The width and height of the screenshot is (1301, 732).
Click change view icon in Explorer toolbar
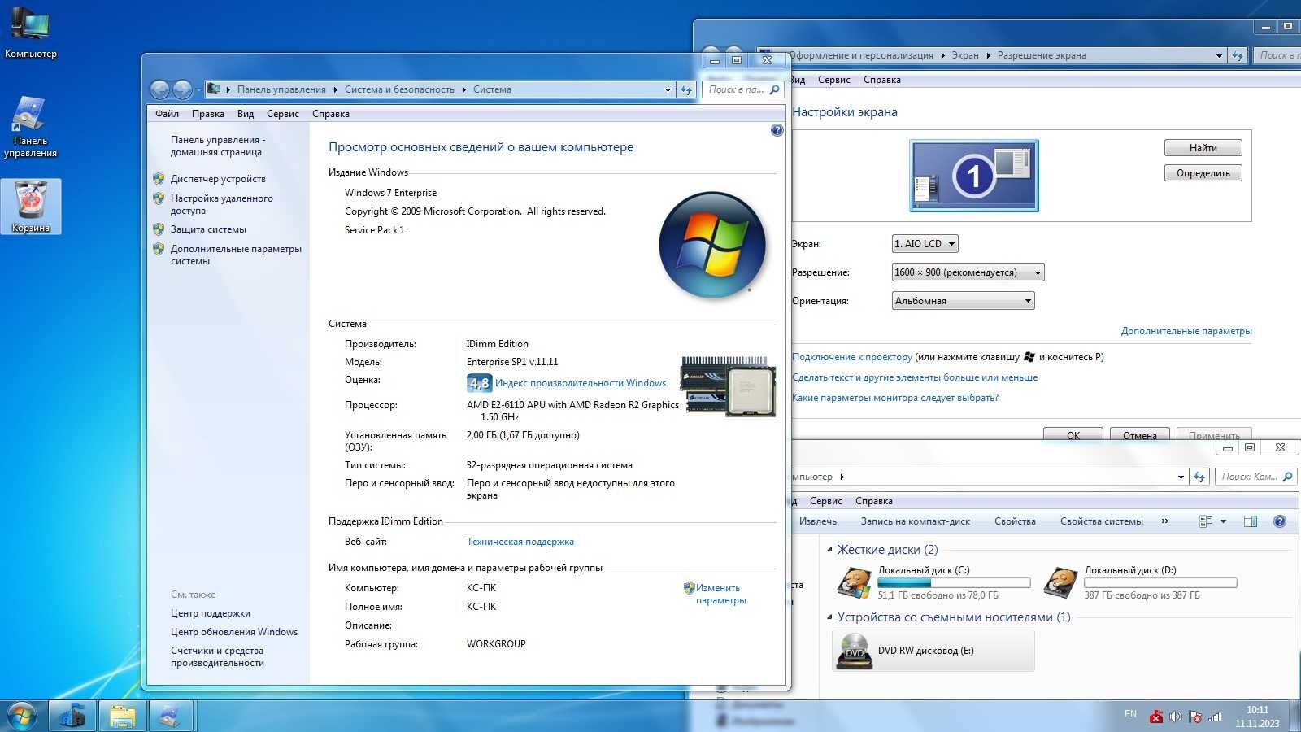[x=1206, y=521]
